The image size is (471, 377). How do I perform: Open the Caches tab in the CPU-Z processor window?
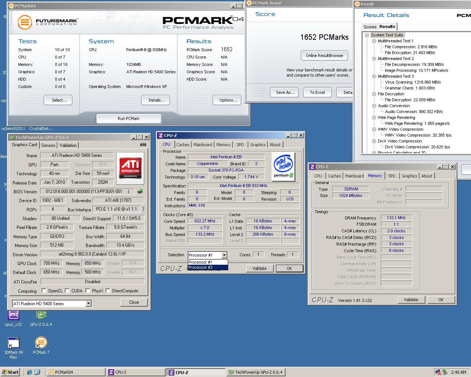(183, 145)
